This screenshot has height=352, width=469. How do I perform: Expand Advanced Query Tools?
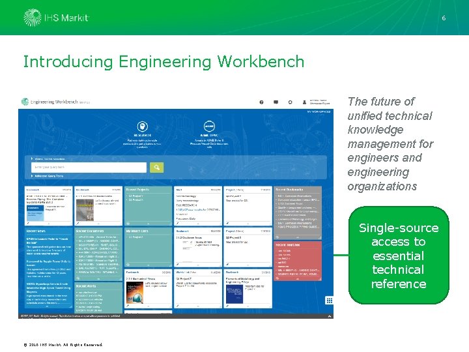point(48,176)
